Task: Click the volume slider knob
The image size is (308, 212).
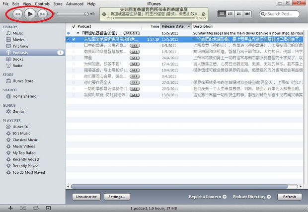Action: (86, 14)
